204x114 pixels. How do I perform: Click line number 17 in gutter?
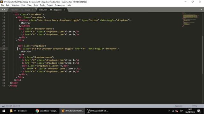(x=4, y=15)
